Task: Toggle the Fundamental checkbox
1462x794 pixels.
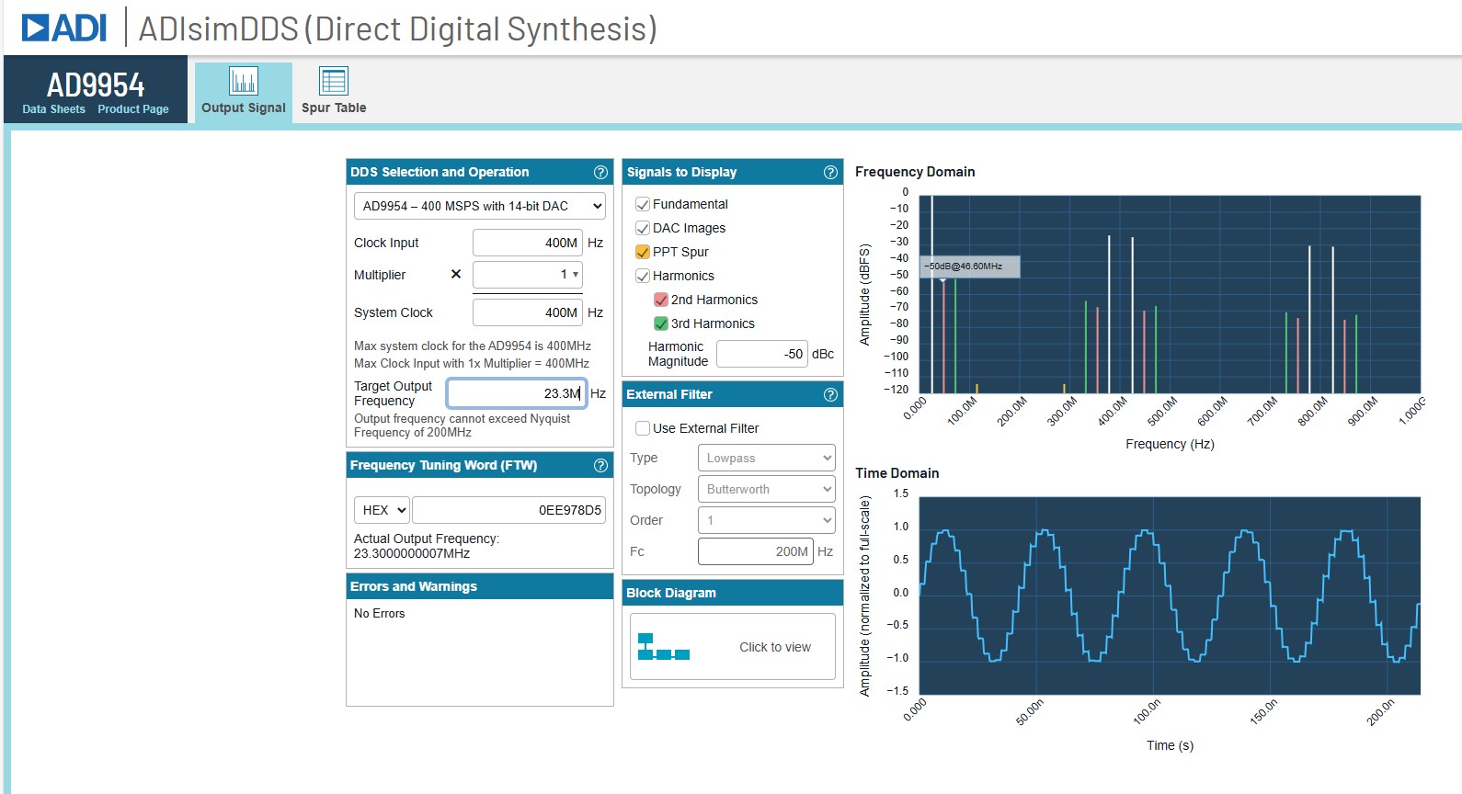Action: [x=643, y=204]
